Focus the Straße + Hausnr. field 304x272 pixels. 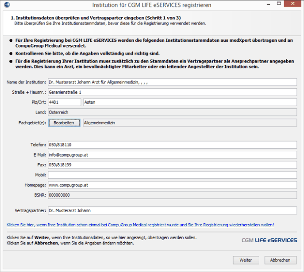[173, 92]
